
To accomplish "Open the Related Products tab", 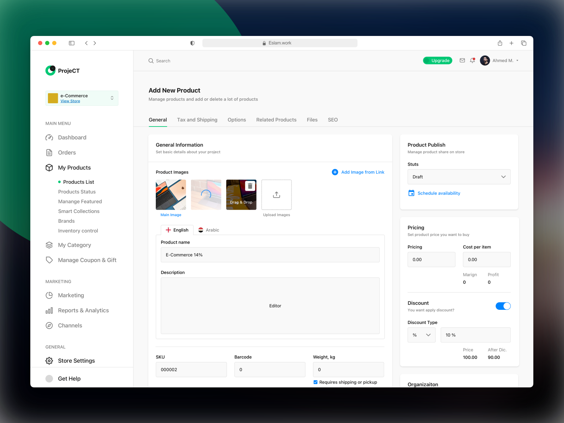I will 276,120.
